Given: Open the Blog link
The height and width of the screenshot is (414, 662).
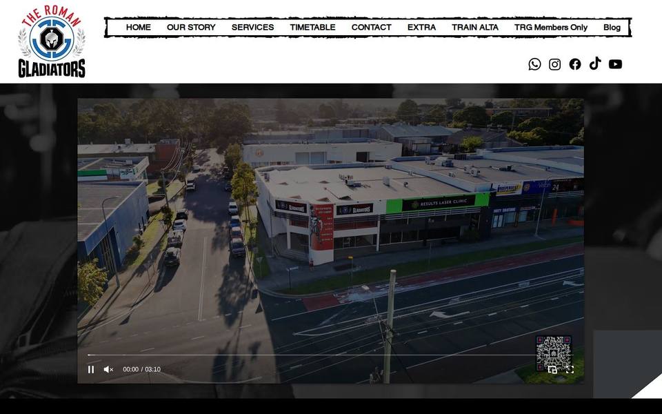Looking at the screenshot, I should [612, 28].
